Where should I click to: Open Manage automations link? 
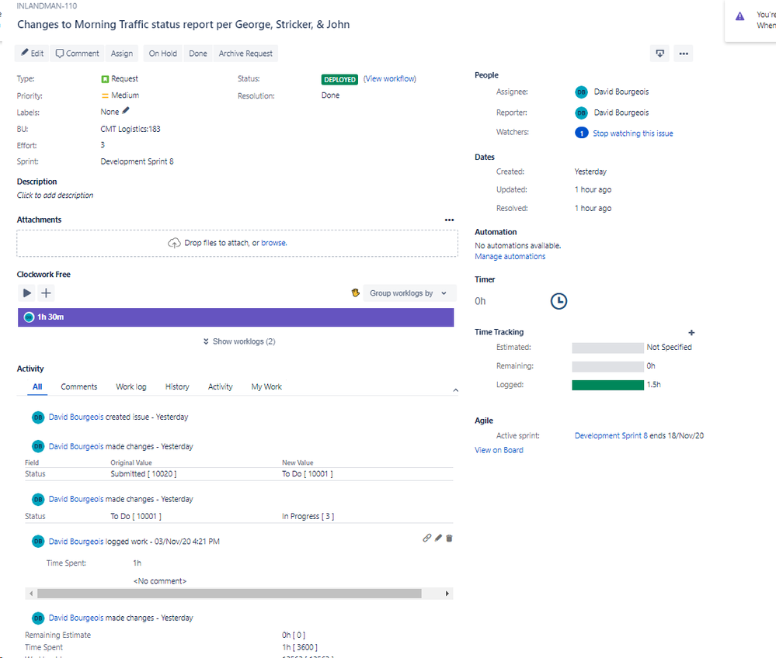tap(510, 256)
